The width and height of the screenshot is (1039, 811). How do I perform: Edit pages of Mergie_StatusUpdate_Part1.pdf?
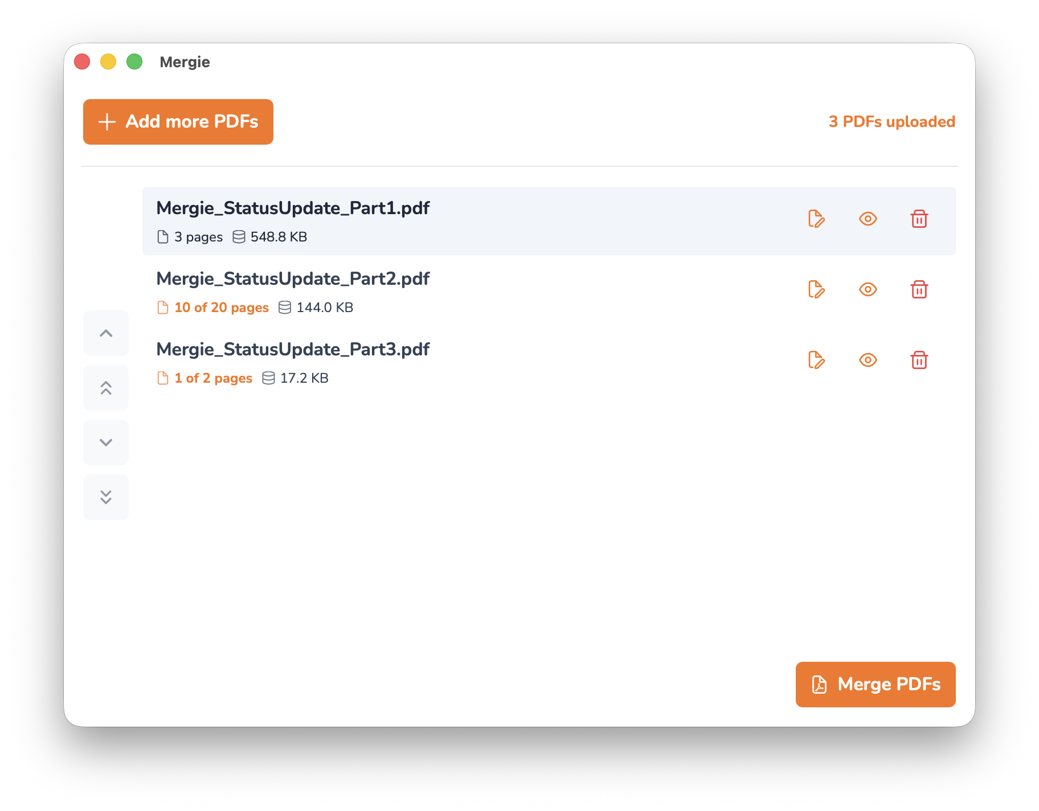(816, 219)
